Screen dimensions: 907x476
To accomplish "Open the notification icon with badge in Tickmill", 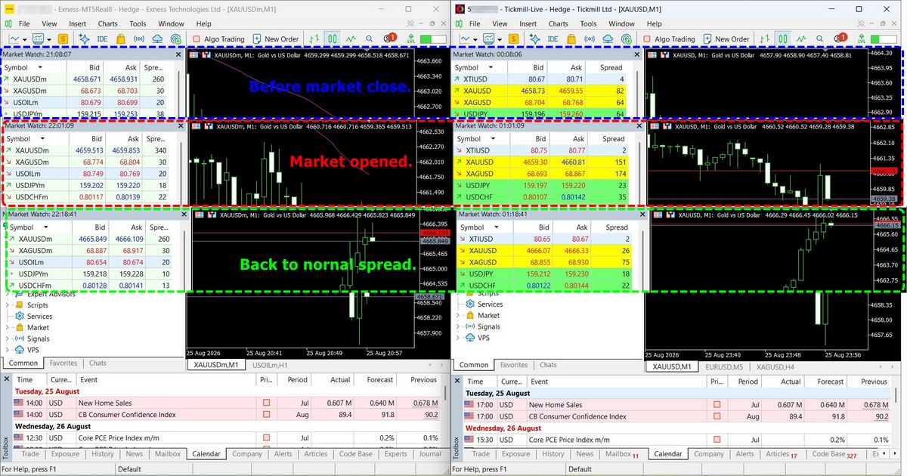I will point(840,38).
